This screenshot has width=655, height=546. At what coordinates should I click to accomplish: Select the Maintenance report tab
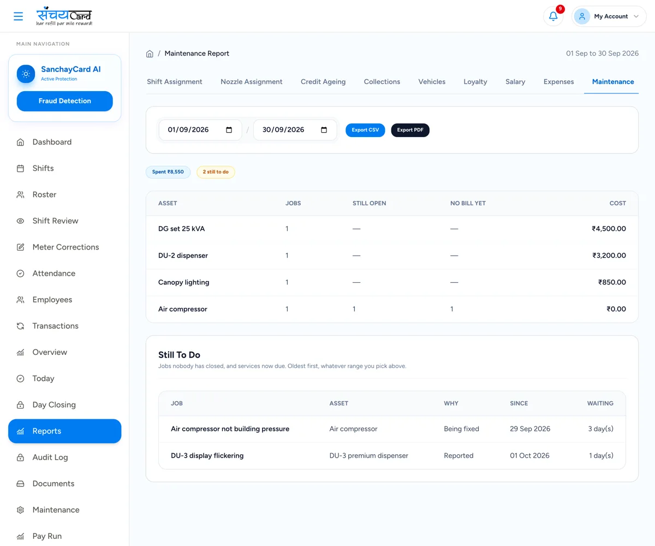click(613, 82)
